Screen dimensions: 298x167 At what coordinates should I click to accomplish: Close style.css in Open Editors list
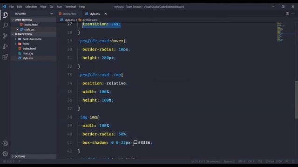click(17, 29)
